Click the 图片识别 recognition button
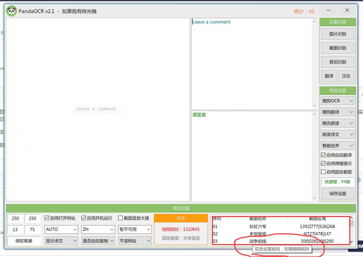363x257 pixels. tap(337, 34)
